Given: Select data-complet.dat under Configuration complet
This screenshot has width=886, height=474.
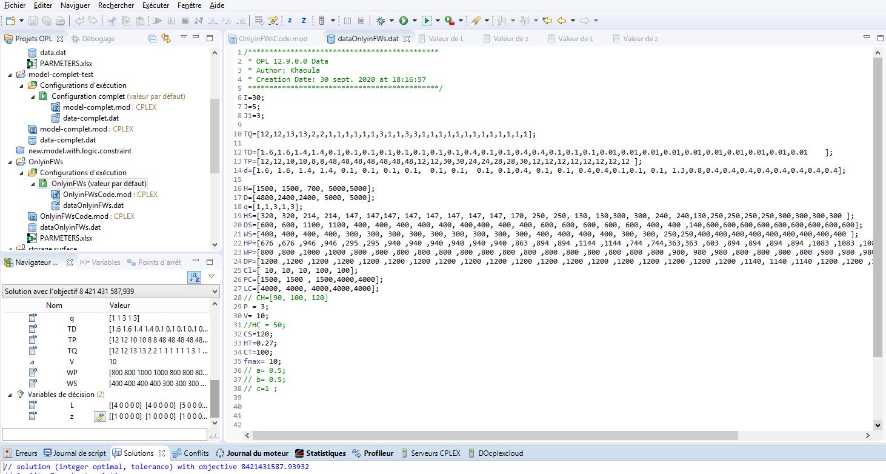Looking at the screenshot, I should click(x=85, y=118).
